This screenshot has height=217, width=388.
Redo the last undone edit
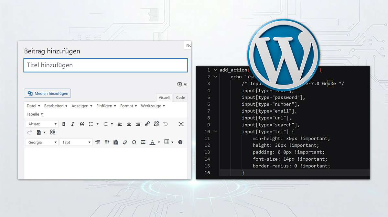[x=30, y=132]
